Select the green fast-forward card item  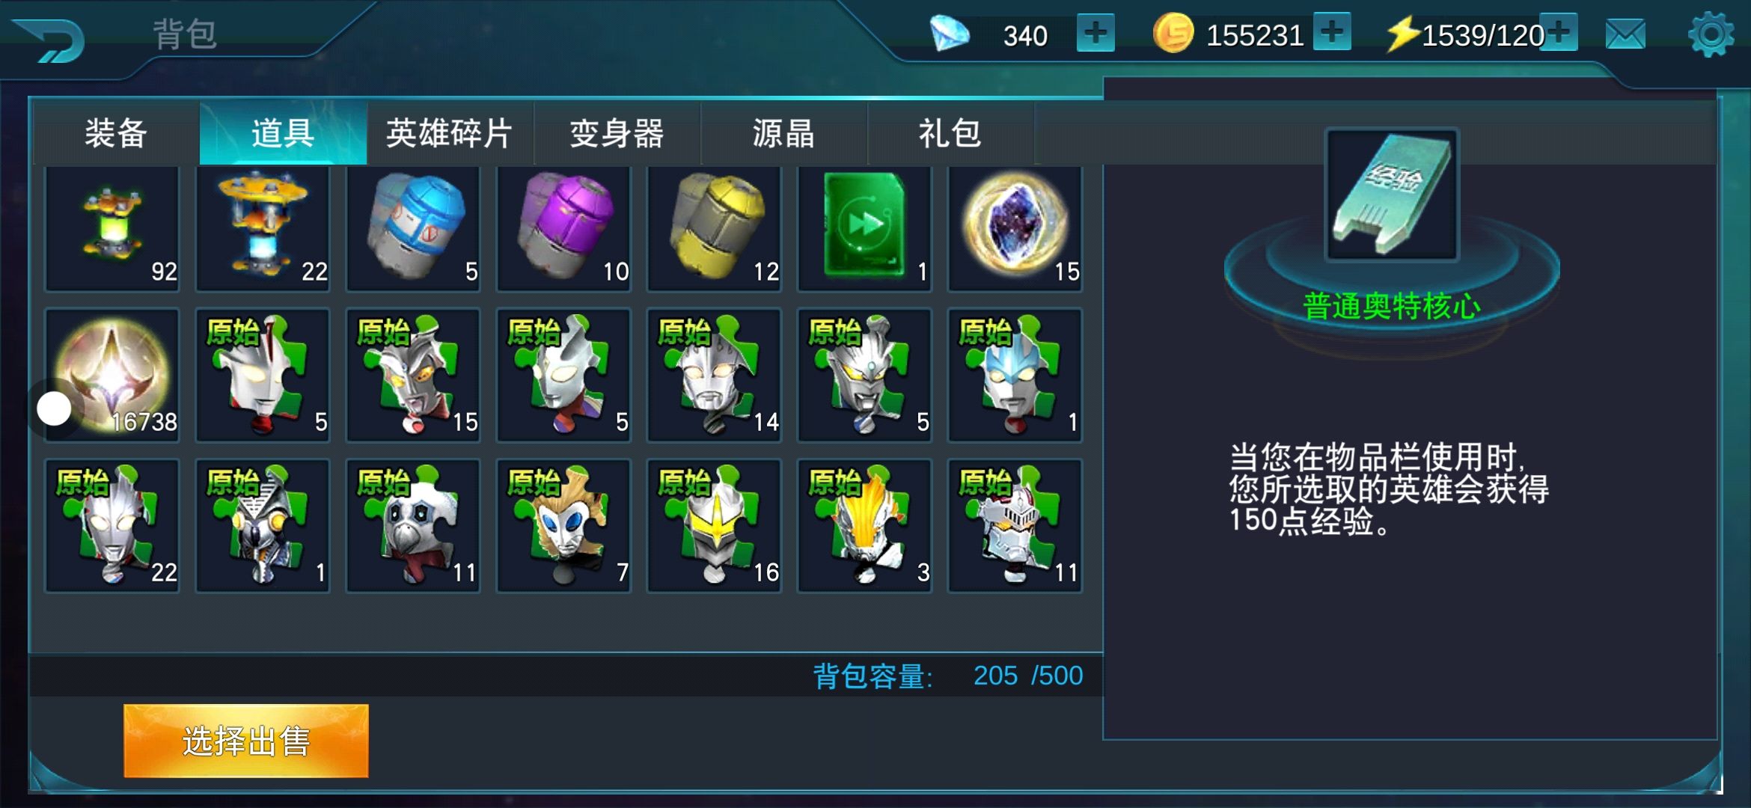tap(864, 227)
